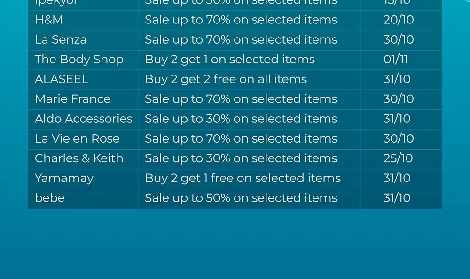470x279 pixels.
Task: Click the H&M brand name
Action: (49, 20)
